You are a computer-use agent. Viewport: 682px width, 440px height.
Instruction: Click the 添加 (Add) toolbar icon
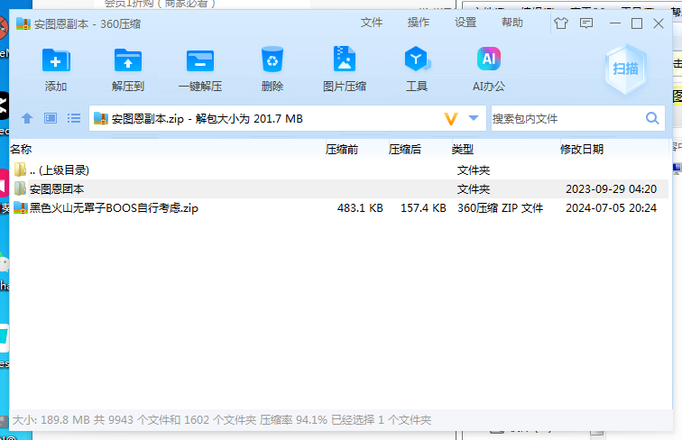click(56, 60)
